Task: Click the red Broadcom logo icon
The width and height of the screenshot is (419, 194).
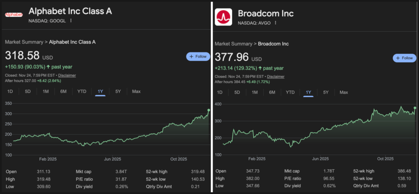Action: pyautogui.click(x=223, y=17)
